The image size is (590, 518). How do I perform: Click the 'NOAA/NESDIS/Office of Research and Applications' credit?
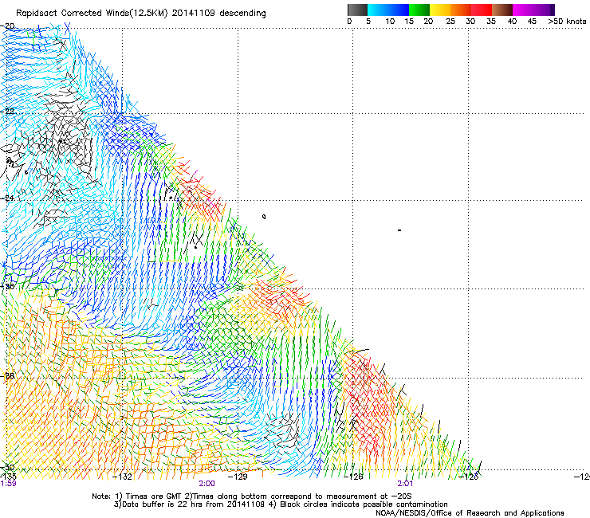click(470, 513)
